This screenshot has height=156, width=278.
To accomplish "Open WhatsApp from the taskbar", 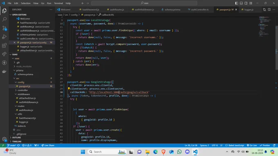I will pyautogui.click(x=179, y=152).
